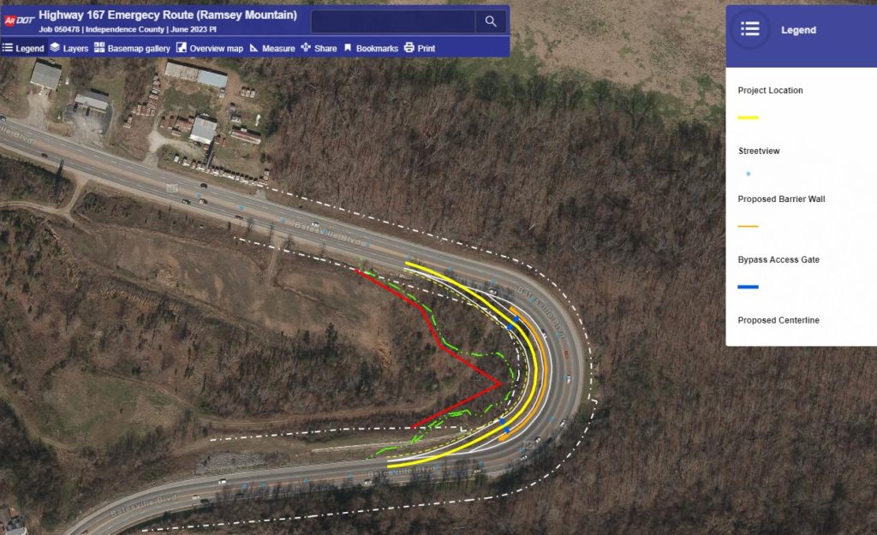Click the Streetview legend dot symbol

click(749, 174)
